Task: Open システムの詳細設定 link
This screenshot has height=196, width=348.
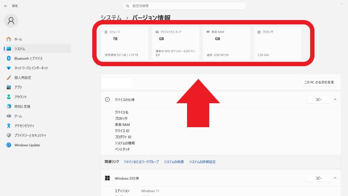Action: pyautogui.click(x=202, y=162)
